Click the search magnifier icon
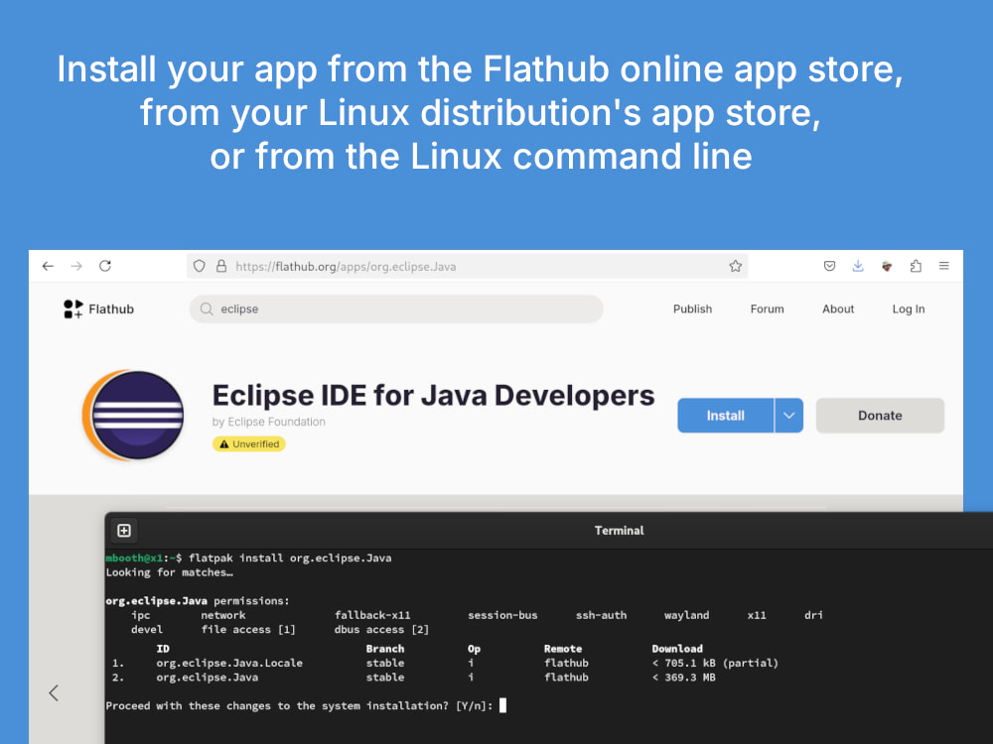Image resolution: width=993 pixels, height=744 pixels. [207, 310]
